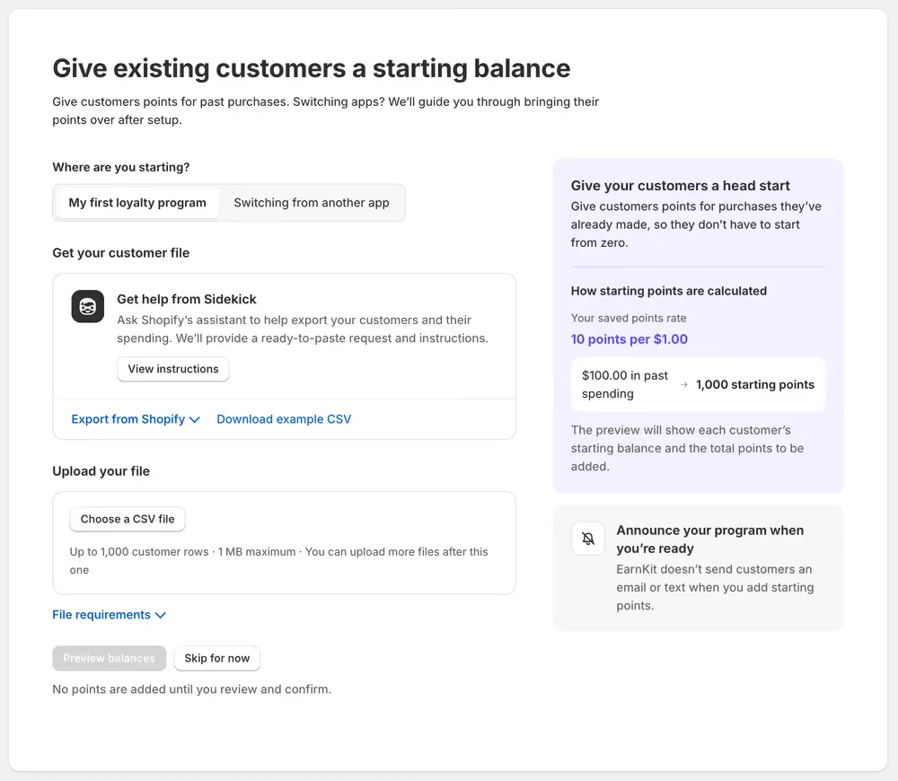898x781 pixels.
Task: Click Get help from Sidekick title
Action: click(x=187, y=299)
